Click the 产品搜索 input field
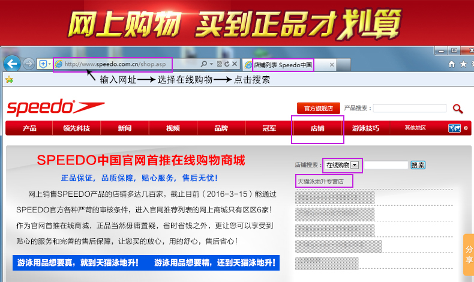Viewport: 474px width, 282px height. point(410,108)
